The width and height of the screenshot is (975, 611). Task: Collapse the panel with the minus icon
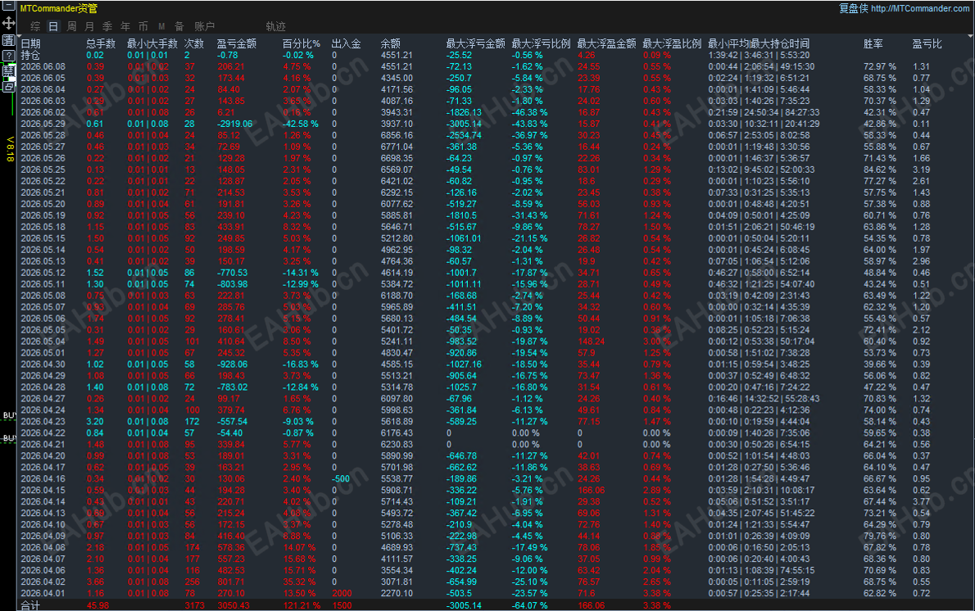tap(8, 7)
